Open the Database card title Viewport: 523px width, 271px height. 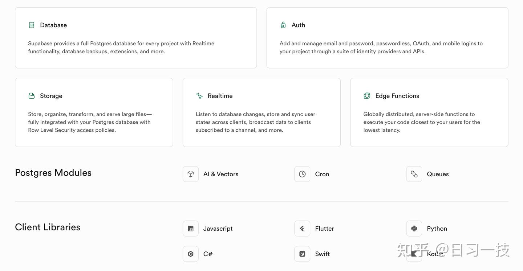coord(53,25)
